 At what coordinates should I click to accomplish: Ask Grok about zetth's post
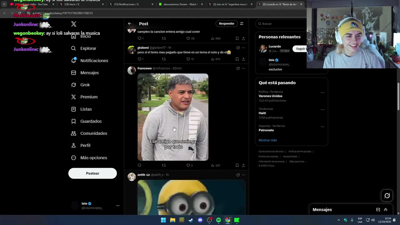[238, 175]
